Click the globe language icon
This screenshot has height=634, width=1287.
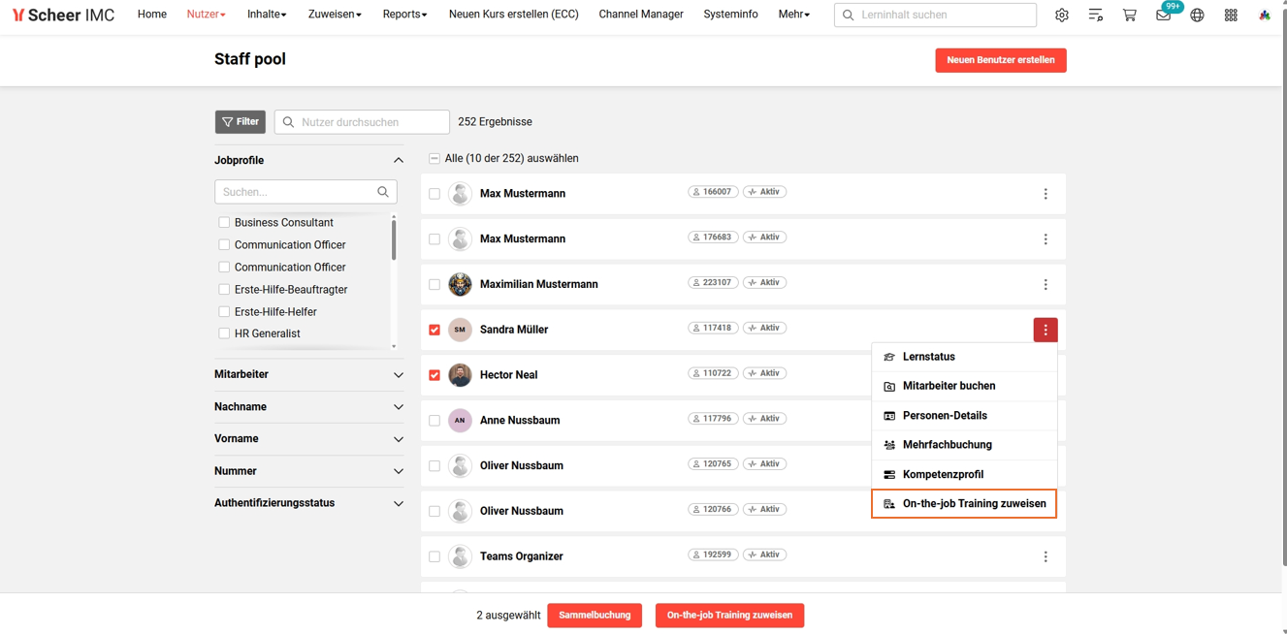(x=1198, y=16)
